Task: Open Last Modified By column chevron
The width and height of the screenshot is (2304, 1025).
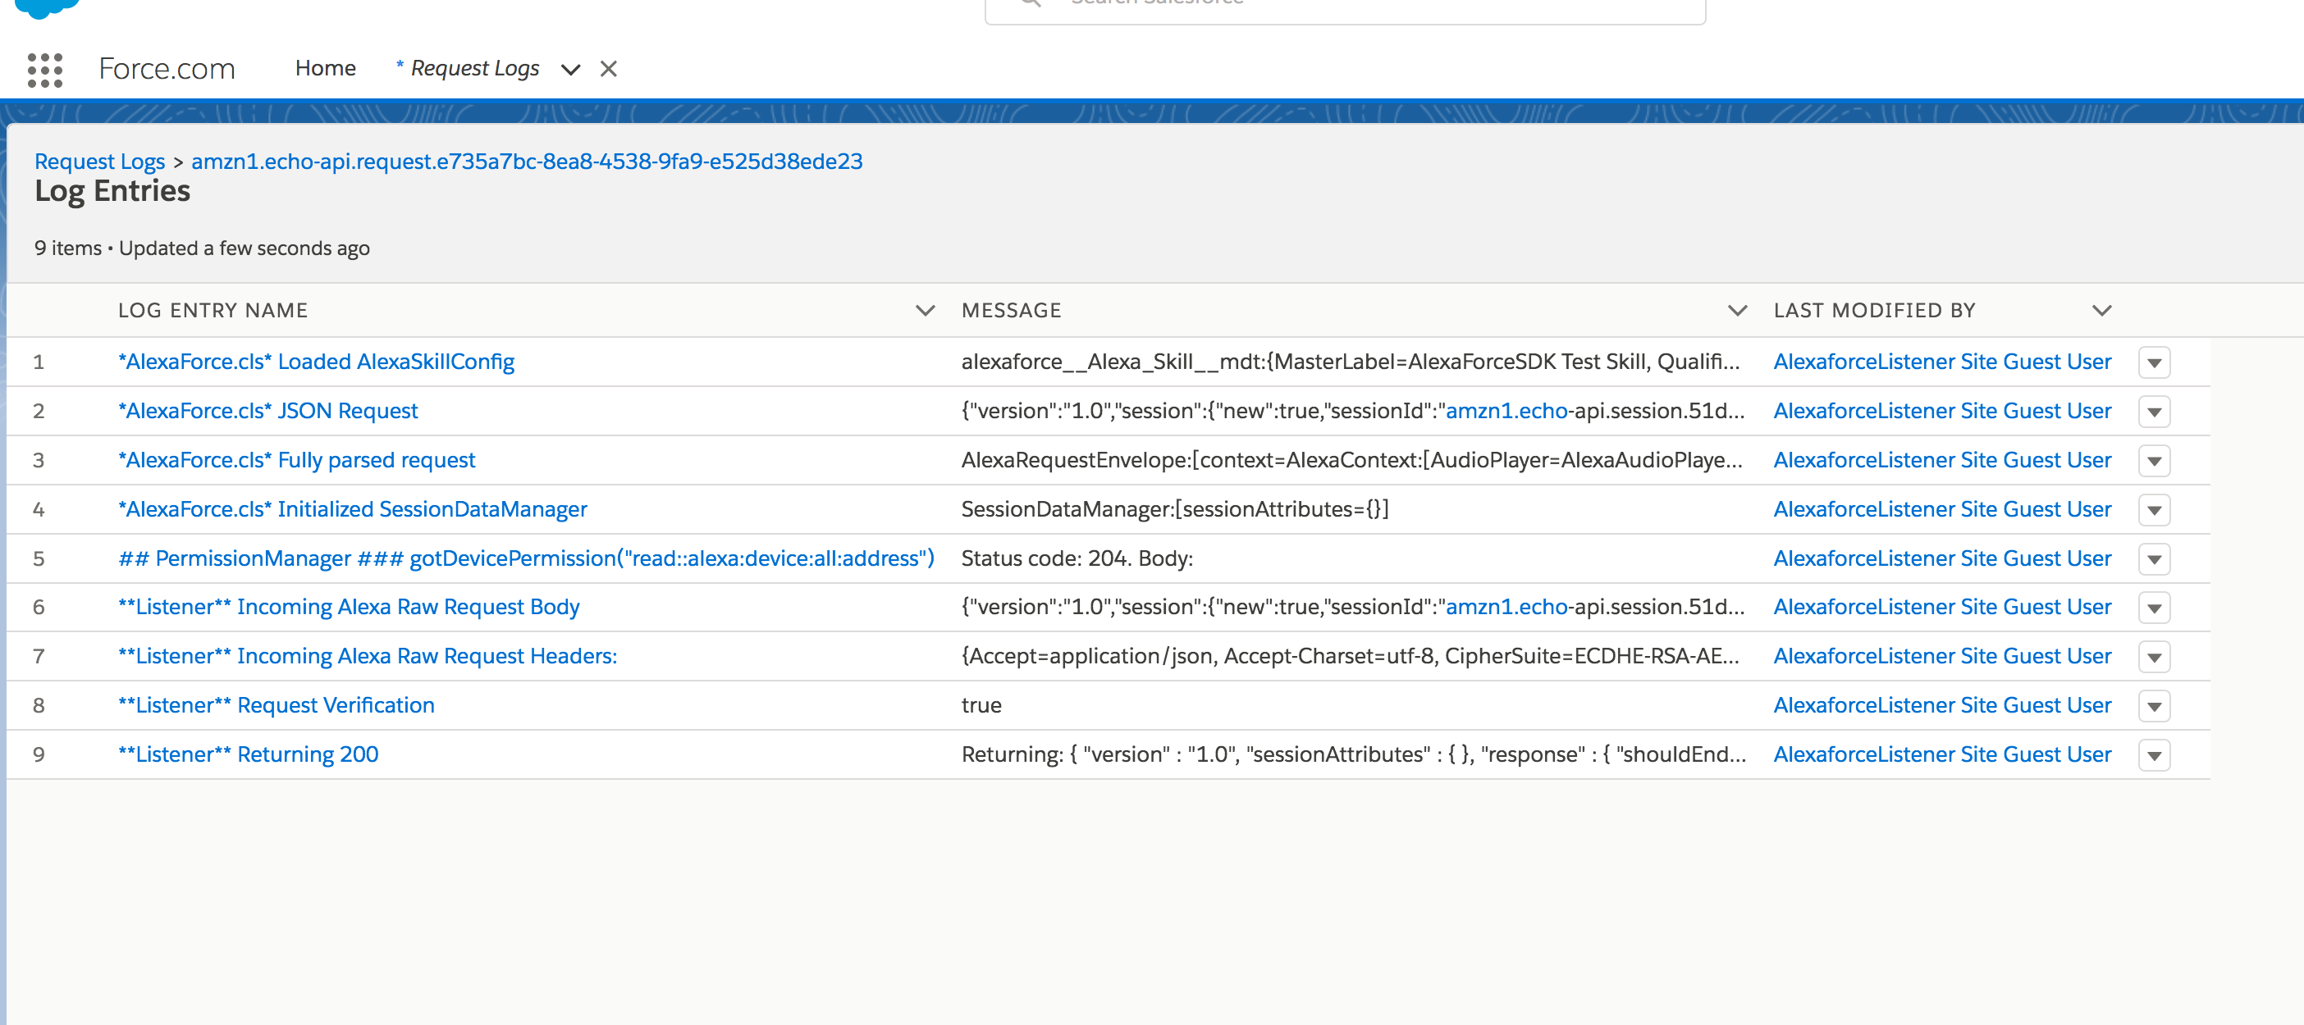Action: point(2102,310)
